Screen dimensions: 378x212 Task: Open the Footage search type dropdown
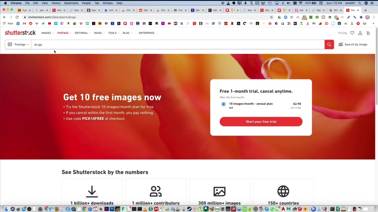18,44
